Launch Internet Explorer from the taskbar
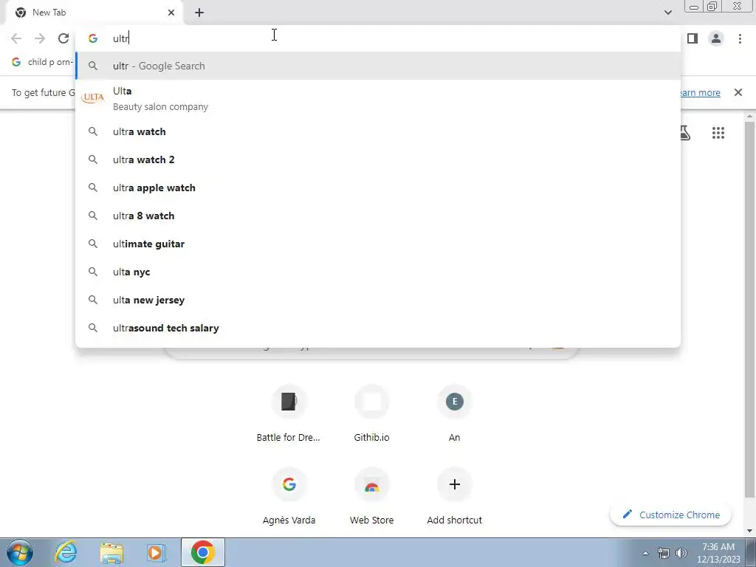Screen dimensions: 756x567 (66, 552)
